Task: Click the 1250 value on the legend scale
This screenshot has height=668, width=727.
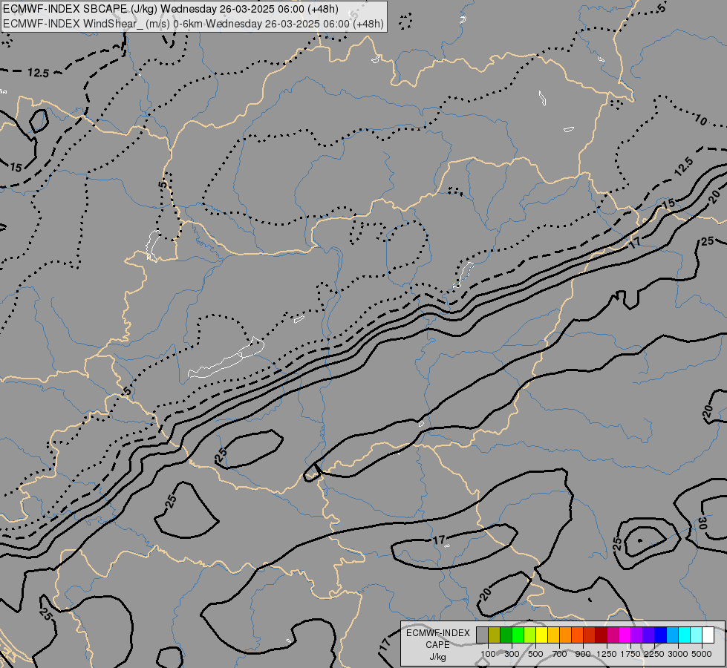Action: click(607, 654)
